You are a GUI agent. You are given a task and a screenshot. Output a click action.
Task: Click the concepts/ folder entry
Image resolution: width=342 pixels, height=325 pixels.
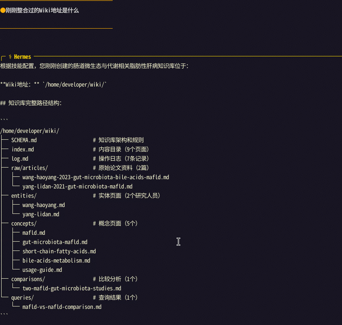click(24, 224)
